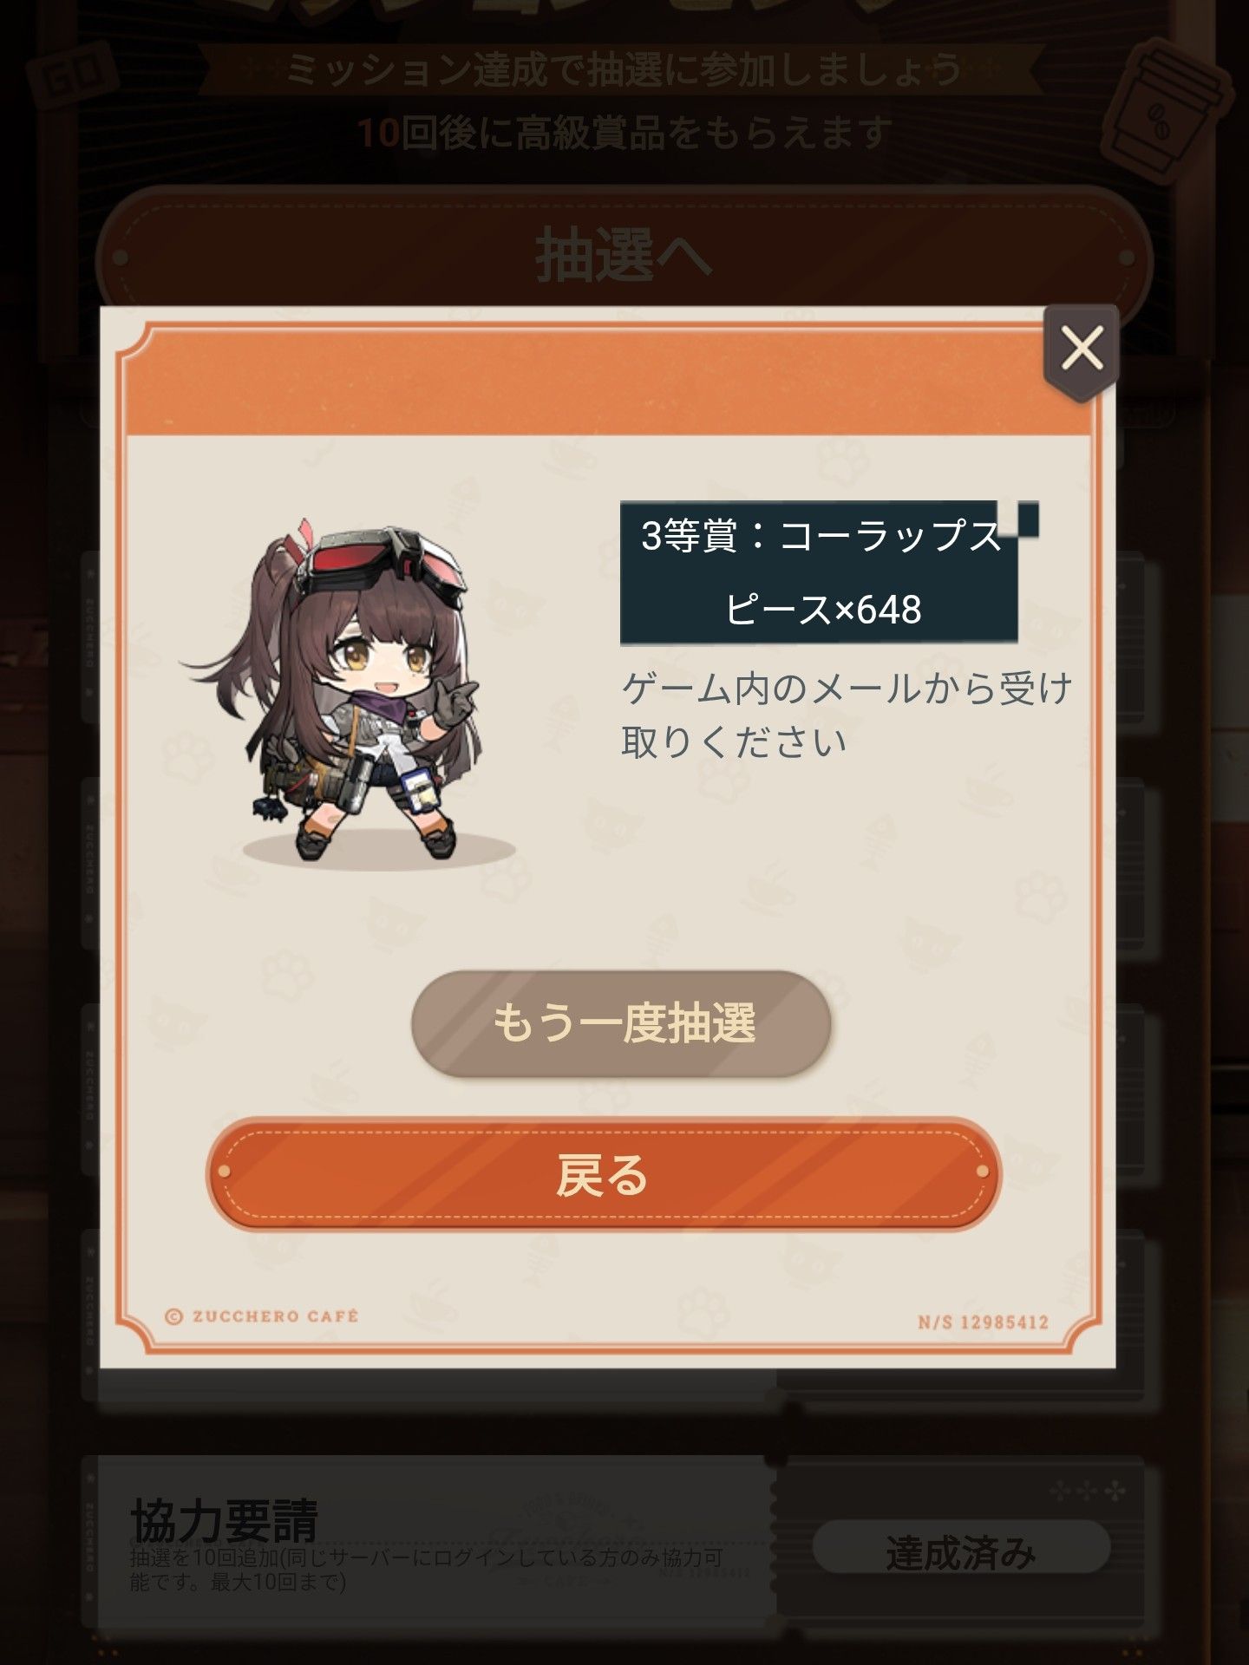Tap the ゲーム内のメールから受け取りください message

click(847, 715)
